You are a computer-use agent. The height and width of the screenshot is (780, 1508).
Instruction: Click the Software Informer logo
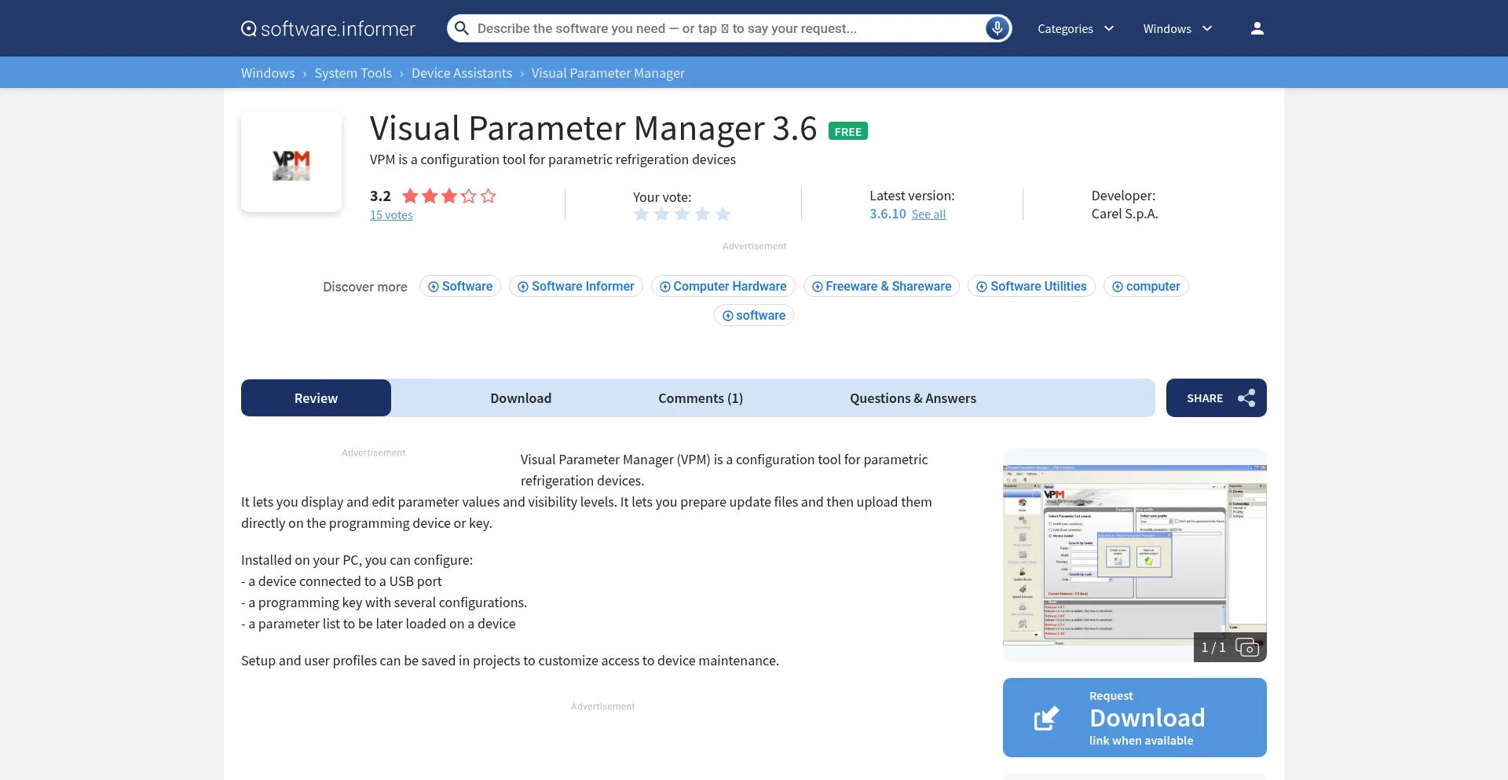pyautogui.click(x=328, y=29)
